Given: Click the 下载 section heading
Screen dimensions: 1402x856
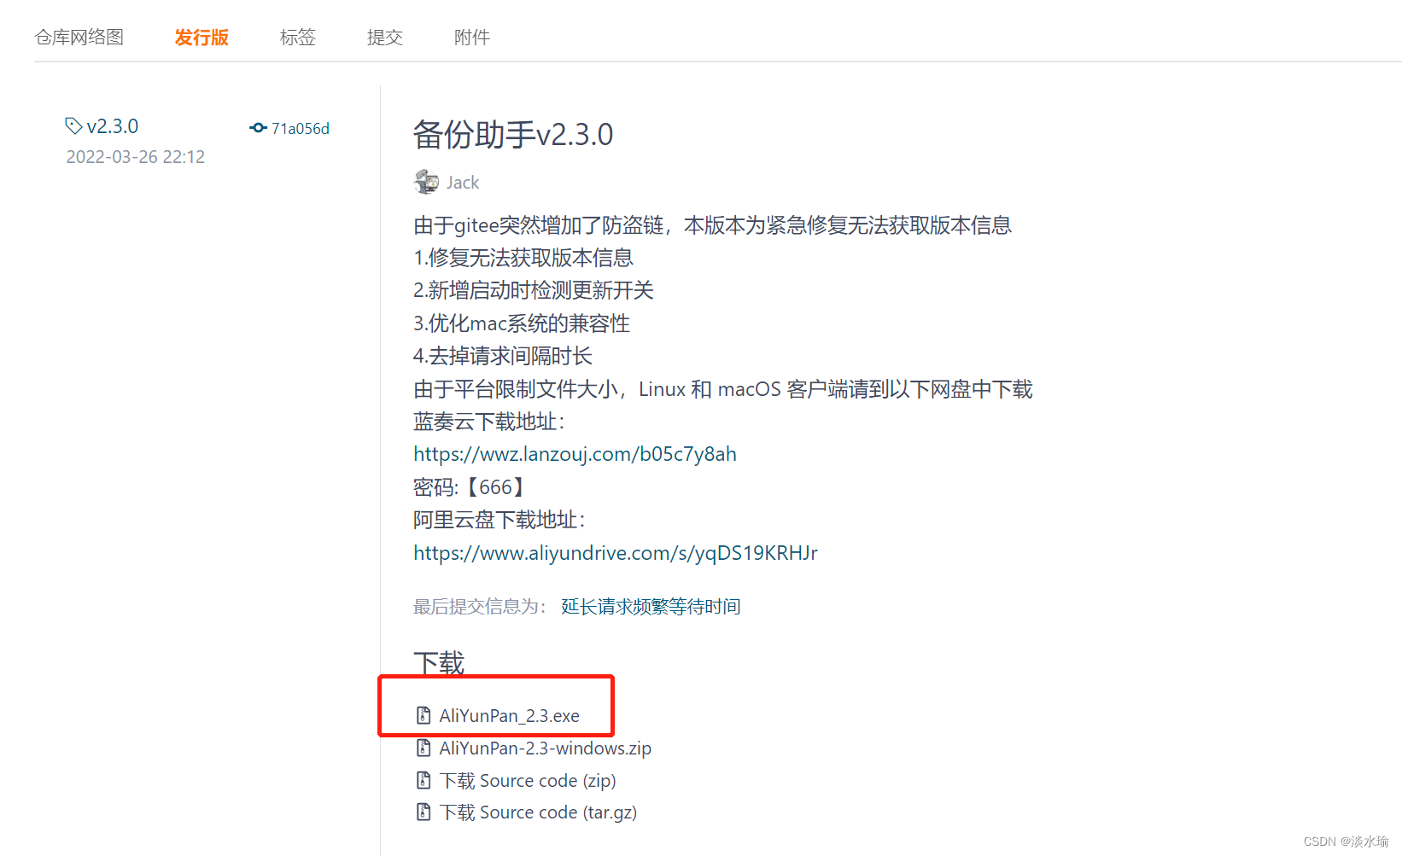Looking at the screenshot, I should (x=439, y=663).
